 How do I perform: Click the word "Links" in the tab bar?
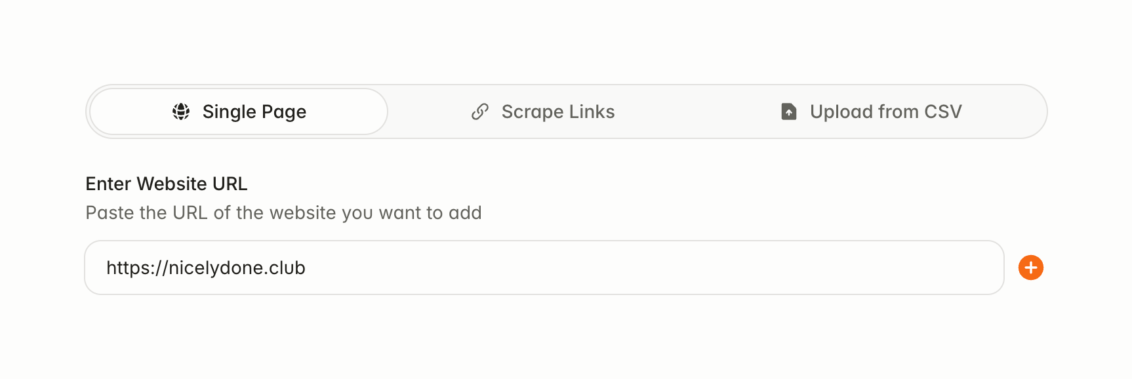tap(592, 111)
